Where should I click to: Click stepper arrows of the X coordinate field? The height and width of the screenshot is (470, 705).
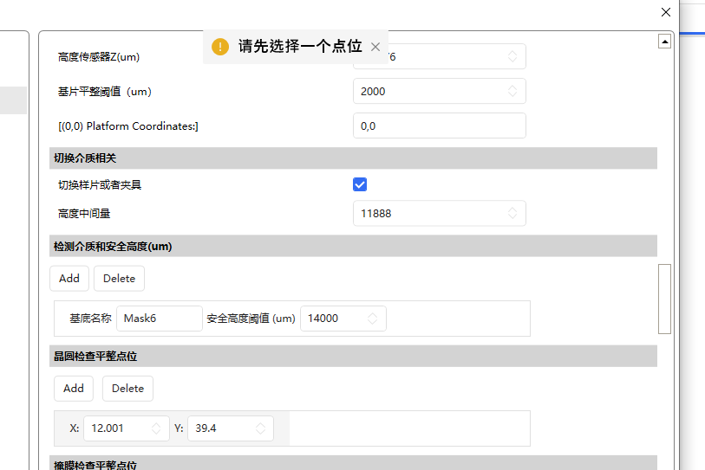pos(157,428)
